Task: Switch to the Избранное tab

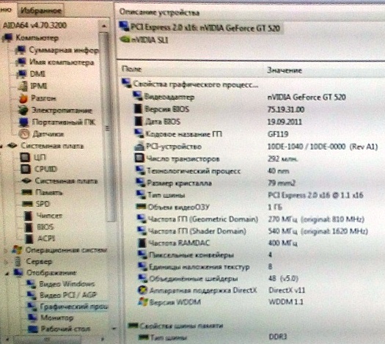Action: coord(41,10)
